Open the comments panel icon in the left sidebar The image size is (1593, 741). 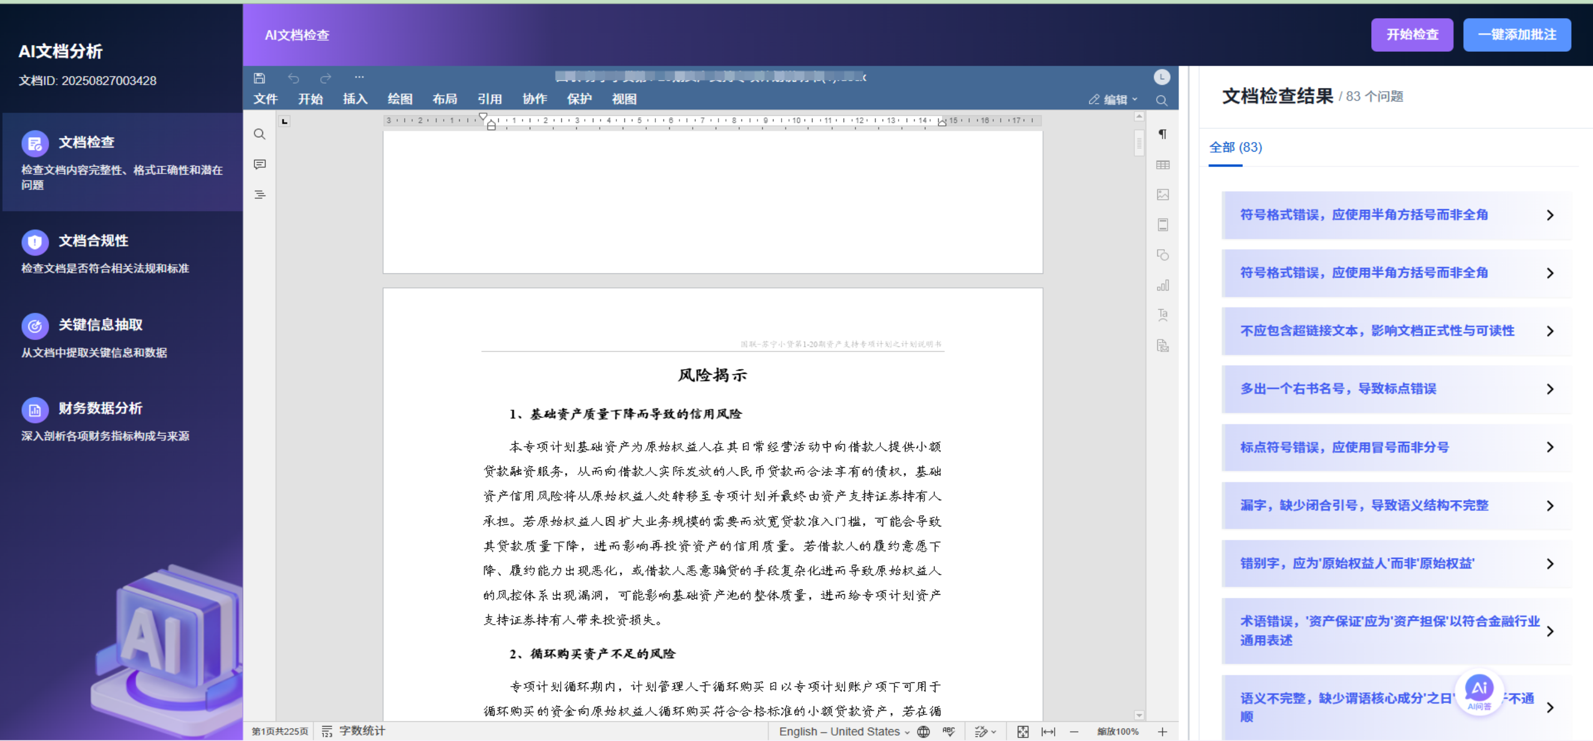point(260,164)
